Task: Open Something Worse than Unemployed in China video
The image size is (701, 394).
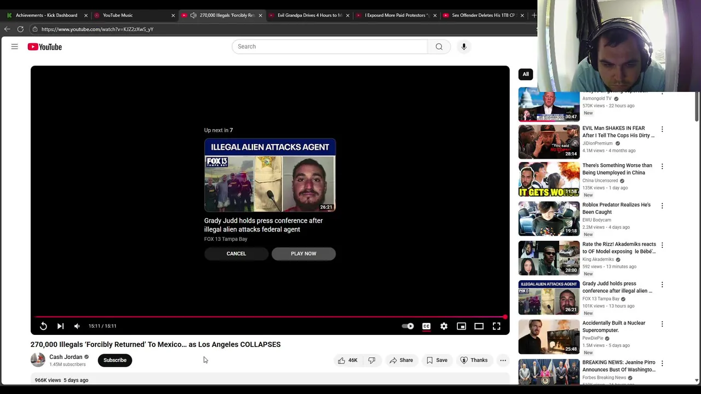Action: [x=617, y=169]
